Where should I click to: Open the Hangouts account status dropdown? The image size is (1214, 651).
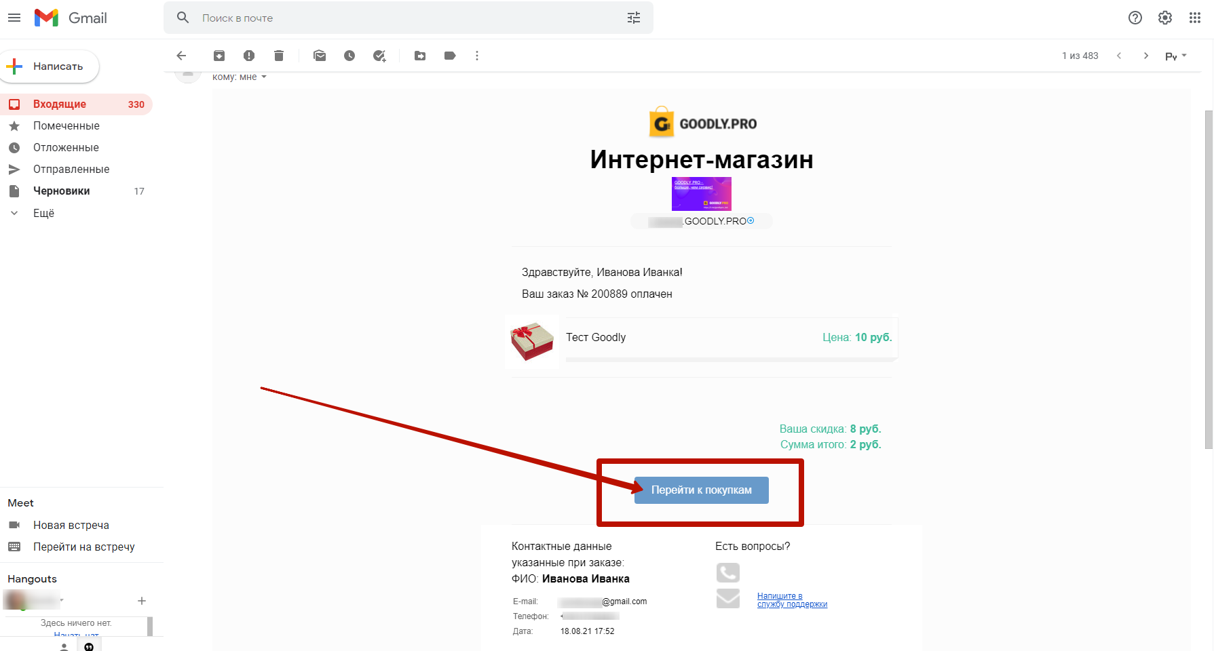pos(62,600)
